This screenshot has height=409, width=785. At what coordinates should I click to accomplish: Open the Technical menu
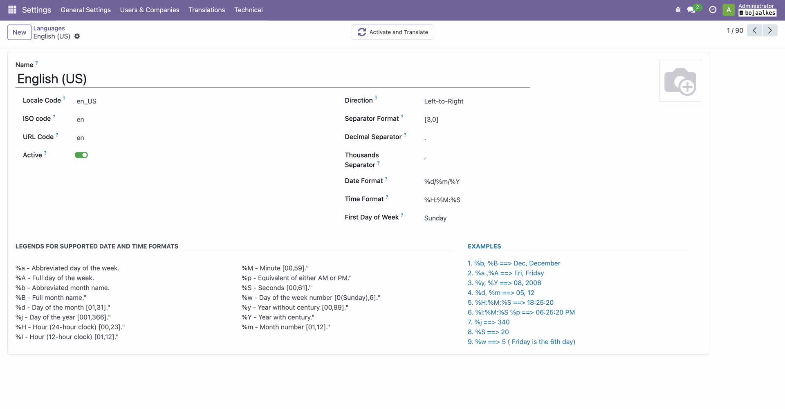tap(249, 10)
